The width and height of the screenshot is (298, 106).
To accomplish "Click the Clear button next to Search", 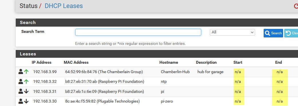I will point(291,33).
